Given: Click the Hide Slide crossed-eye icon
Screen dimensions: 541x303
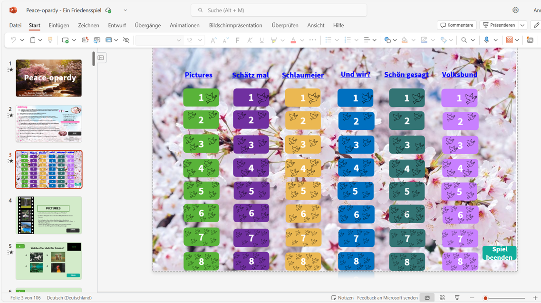Looking at the screenshot, I should pyautogui.click(x=126, y=40).
